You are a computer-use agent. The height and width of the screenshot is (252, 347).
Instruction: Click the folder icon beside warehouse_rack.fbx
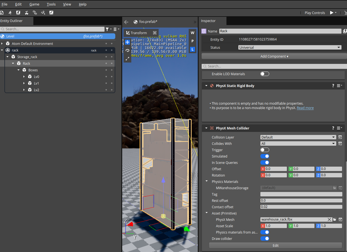pyautogui.click(x=335, y=220)
